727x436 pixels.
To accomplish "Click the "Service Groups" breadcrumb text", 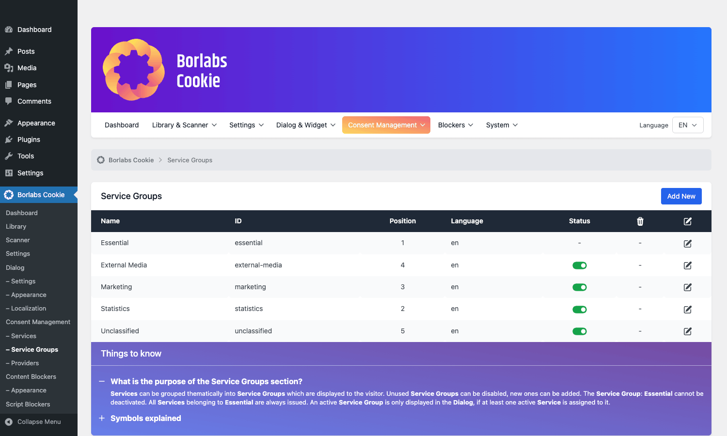I will pos(190,160).
